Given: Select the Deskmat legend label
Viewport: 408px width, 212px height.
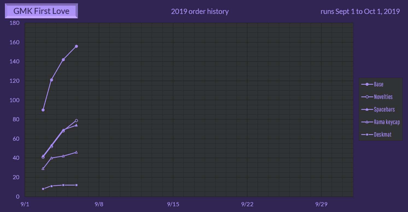Looking at the screenshot, I should point(383,135).
